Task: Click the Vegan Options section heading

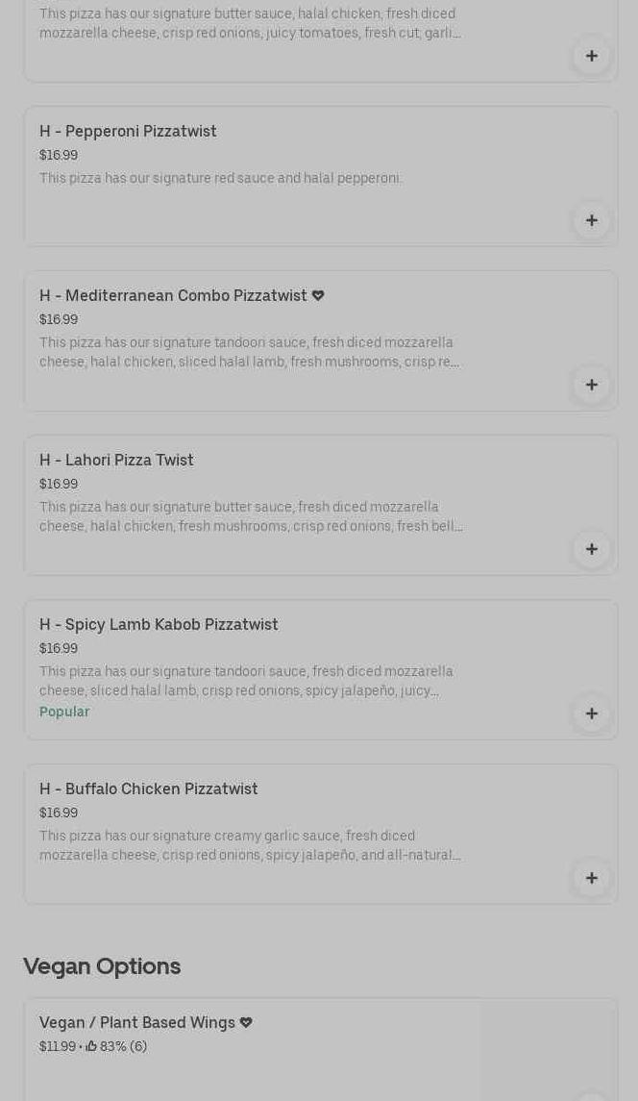Action: (x=102, y=966)
